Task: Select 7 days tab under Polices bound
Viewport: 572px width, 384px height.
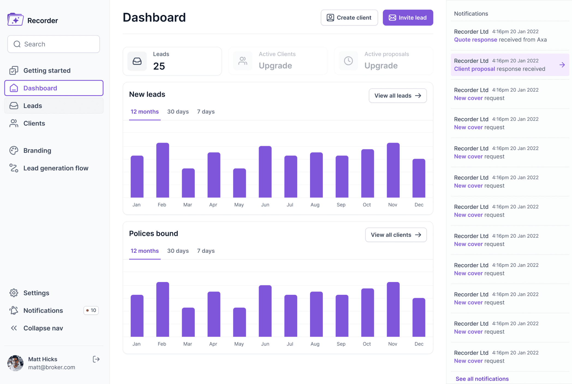Action: (206, 251)
